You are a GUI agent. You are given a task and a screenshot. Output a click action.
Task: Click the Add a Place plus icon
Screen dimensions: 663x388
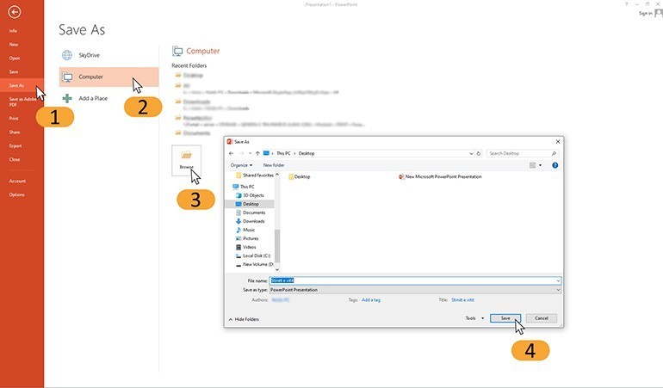pyautogui.click(x=67, y=98)
